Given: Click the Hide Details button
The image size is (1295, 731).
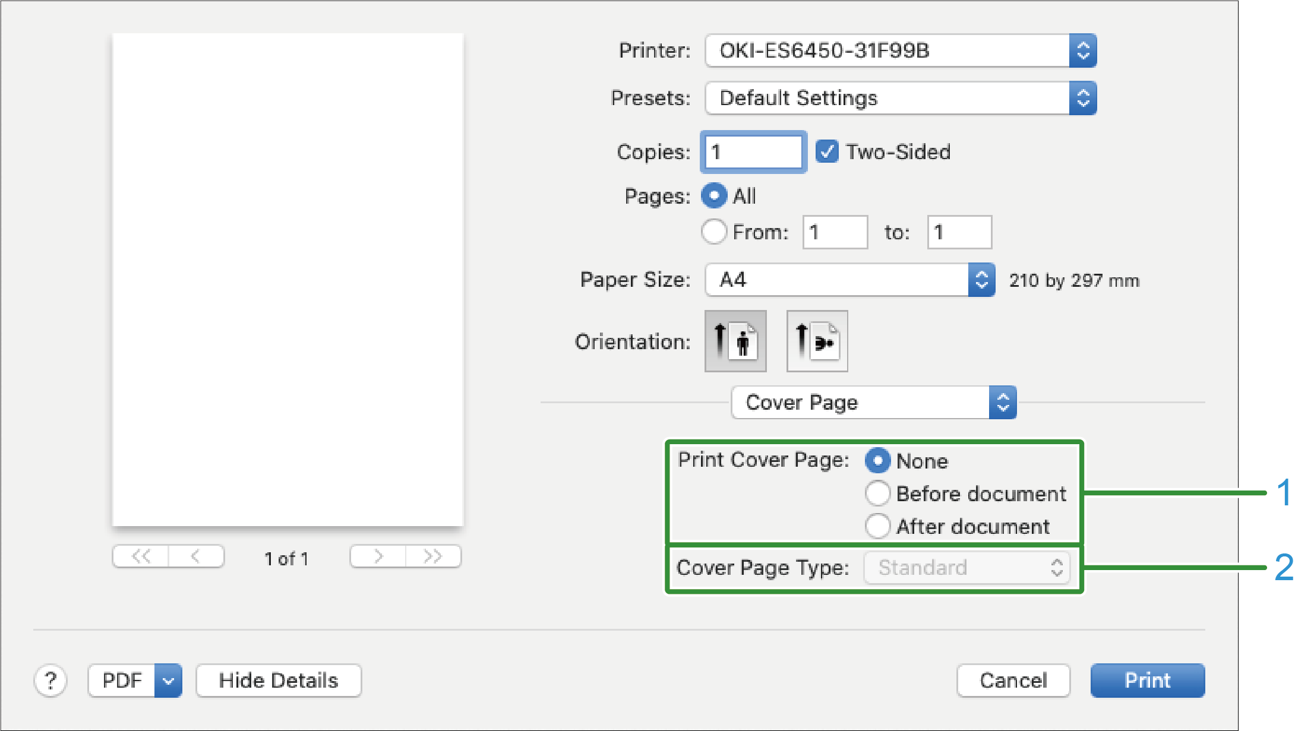Looking at the screenshot, I should 279,681.
